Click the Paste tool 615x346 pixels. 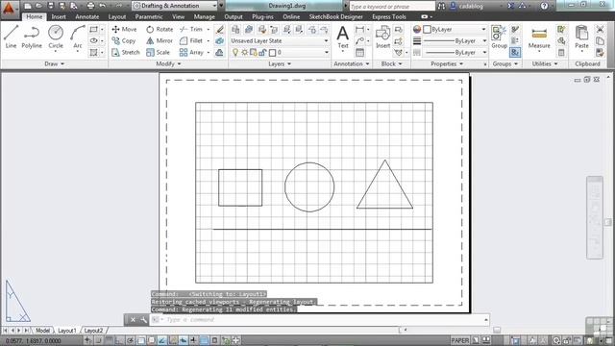(581, 37)
